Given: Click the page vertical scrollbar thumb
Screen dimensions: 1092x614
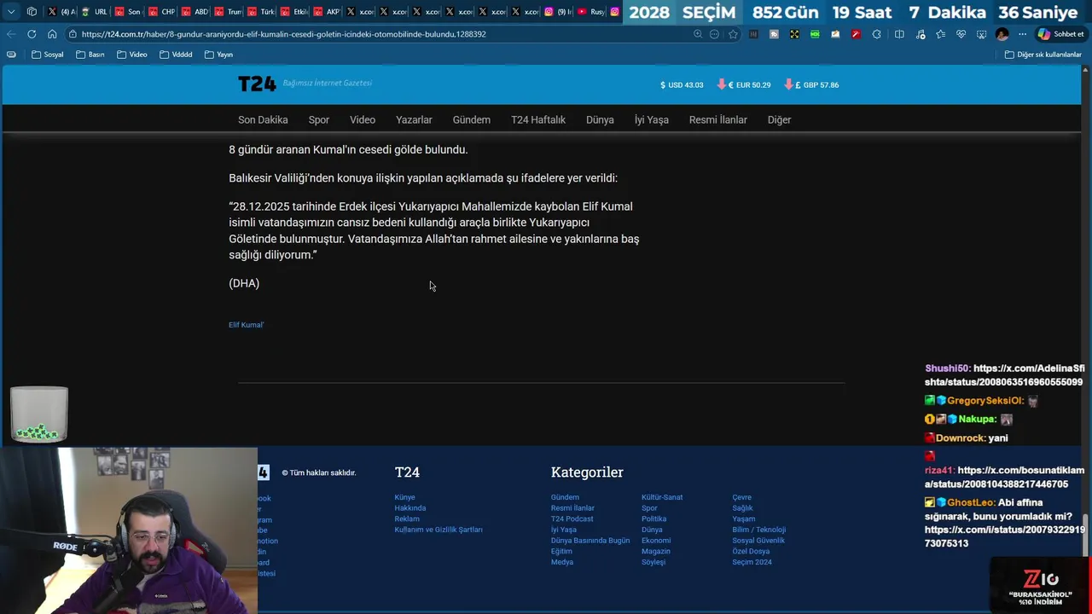Looking at the screenshot, I should click(x=1086, y=535).
